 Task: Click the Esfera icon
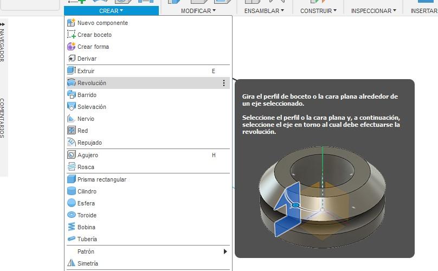coord(71,203)
